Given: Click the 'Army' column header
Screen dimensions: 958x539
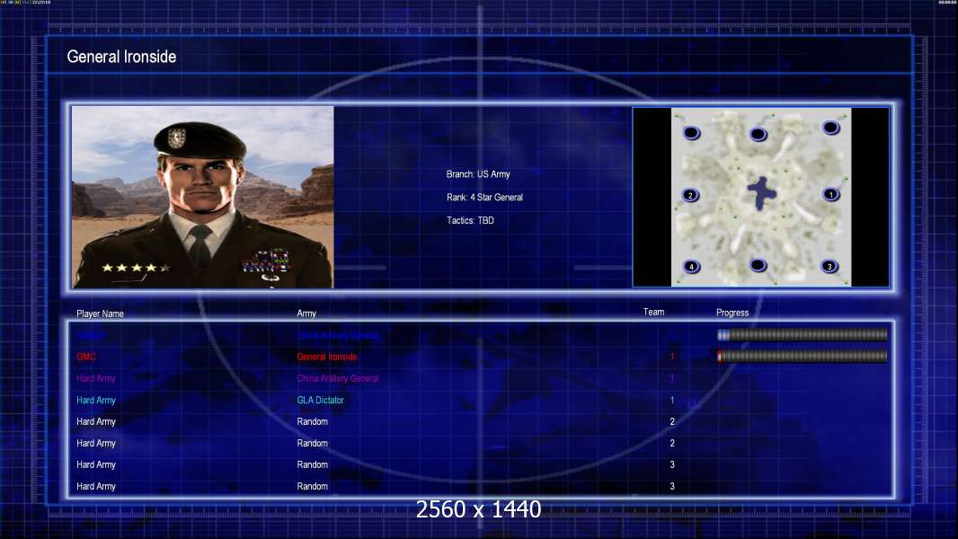Looking at the screenshot, I should pos(306,314).
